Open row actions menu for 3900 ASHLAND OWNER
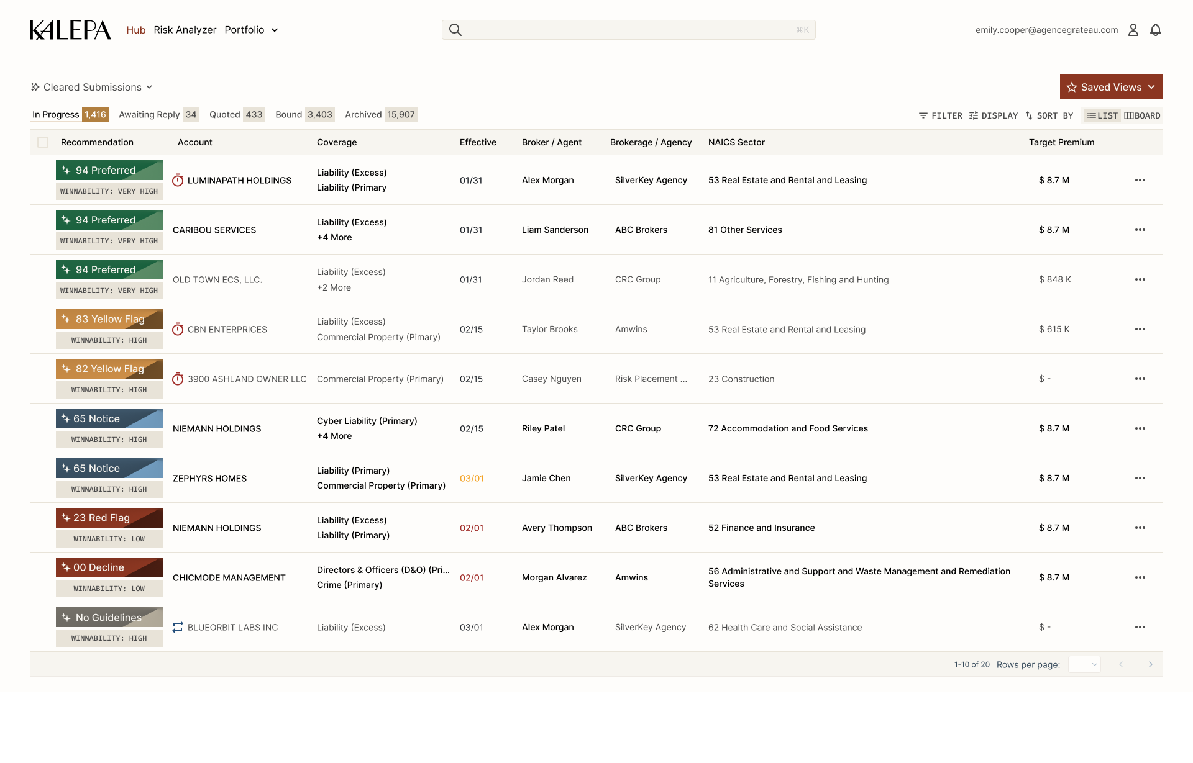Screen dimensions: 1193x763 [1140, 379]
